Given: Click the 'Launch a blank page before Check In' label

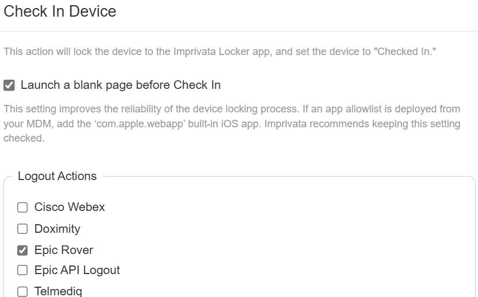Looking at the screenshot, I should (x=120, y=85).
